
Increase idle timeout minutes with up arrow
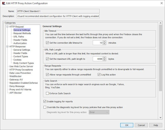(x=104, y=42)
